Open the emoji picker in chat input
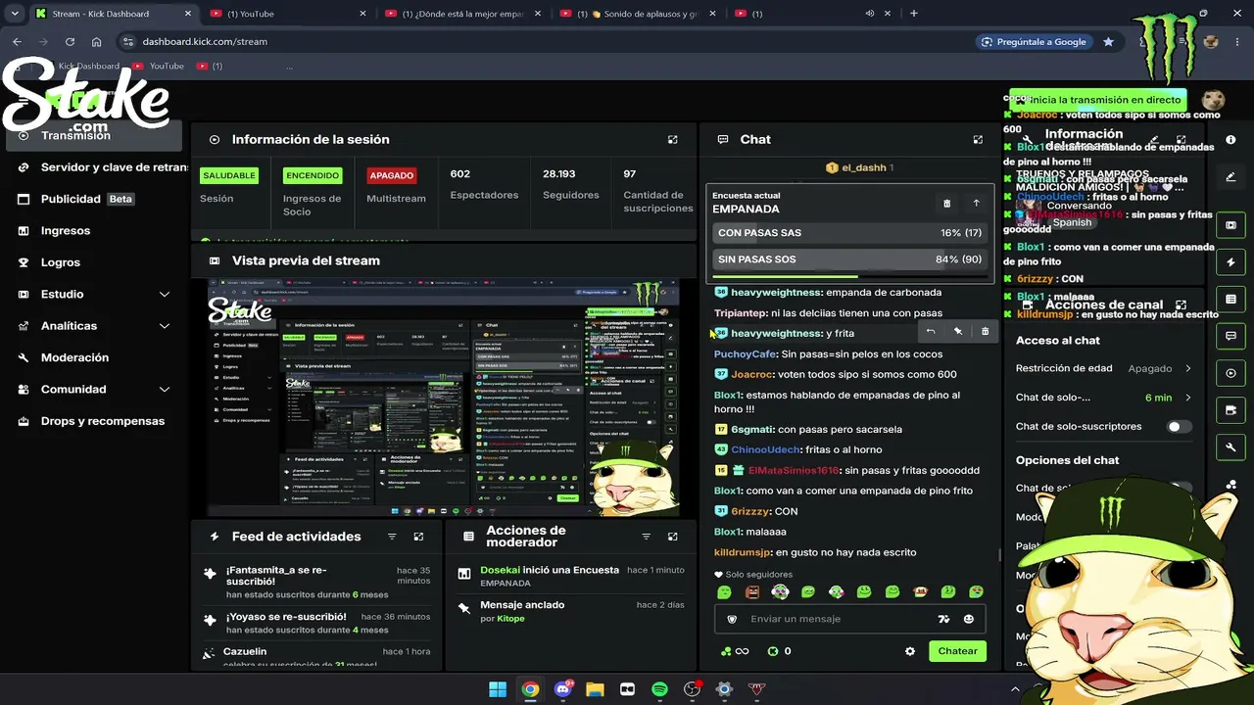The height and width of the screenshot is (705, 1254). click(969, 619)
